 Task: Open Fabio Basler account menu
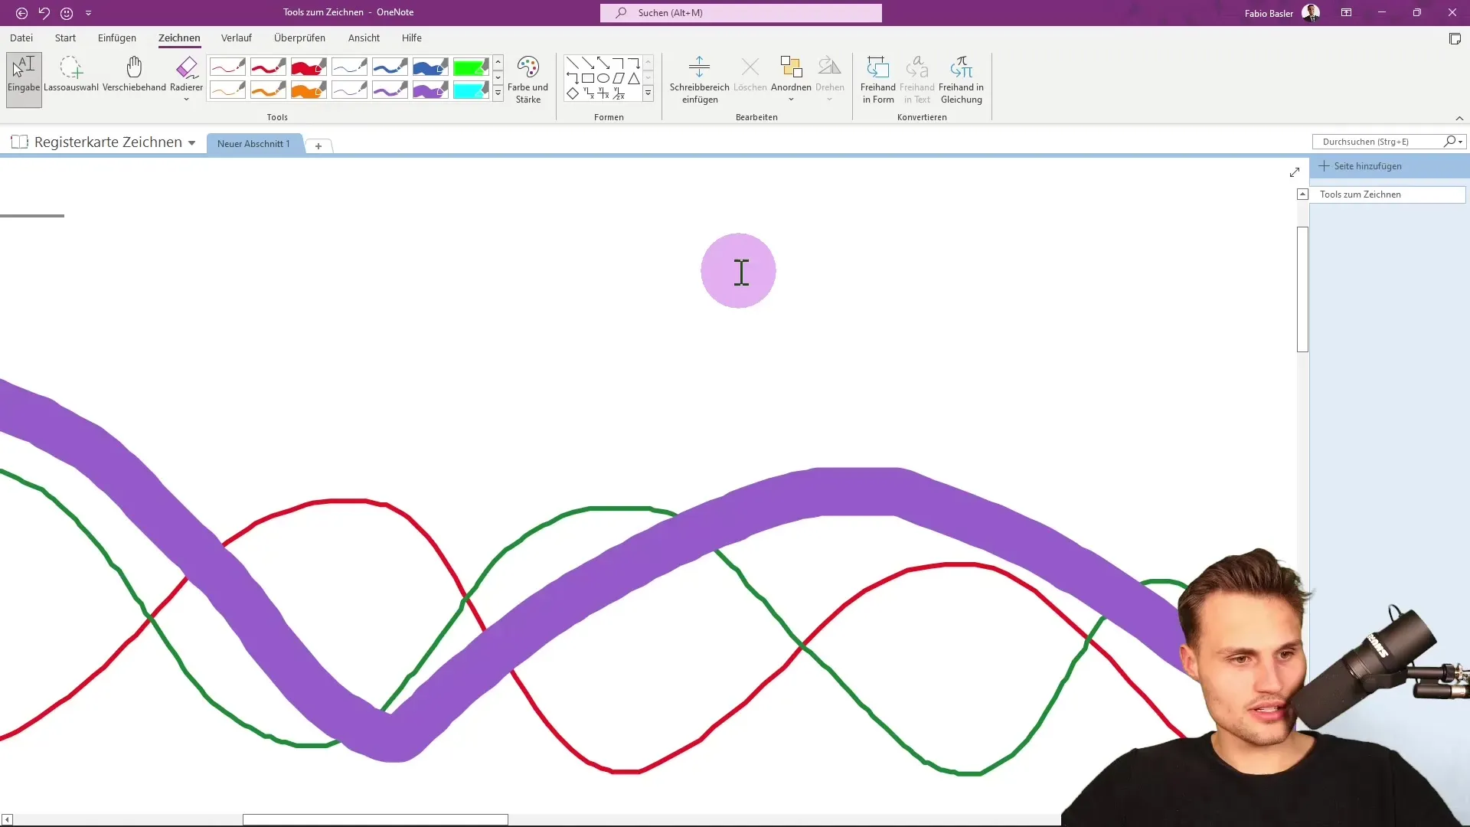pyautogui.click(x=1282, y=13)
